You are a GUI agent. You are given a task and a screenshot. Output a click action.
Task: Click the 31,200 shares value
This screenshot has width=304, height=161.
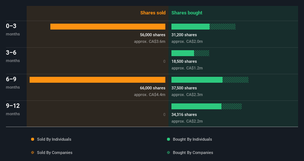(x=184, y=35)
